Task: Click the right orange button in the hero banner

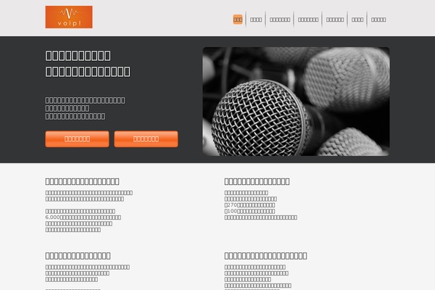Action: 146,138
